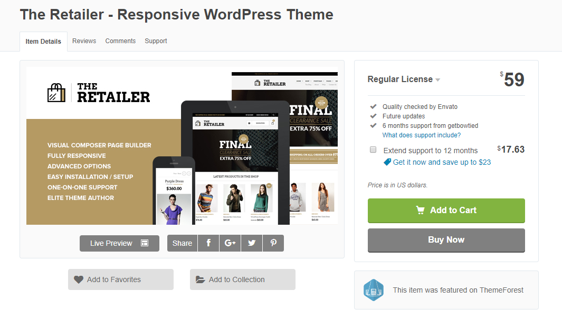
Task: Click the 'Price is in US dollars.' note
Action: click(397, 185)
